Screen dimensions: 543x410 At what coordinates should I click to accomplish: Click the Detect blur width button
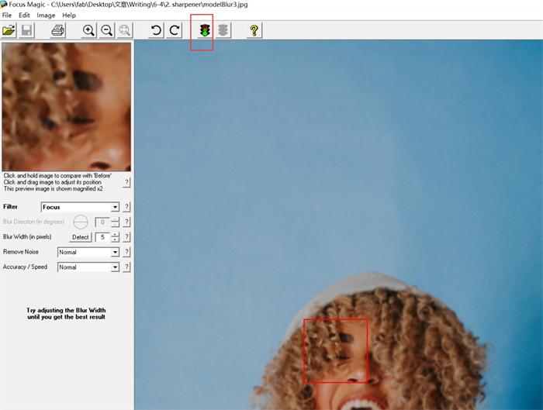coord(81,237)
